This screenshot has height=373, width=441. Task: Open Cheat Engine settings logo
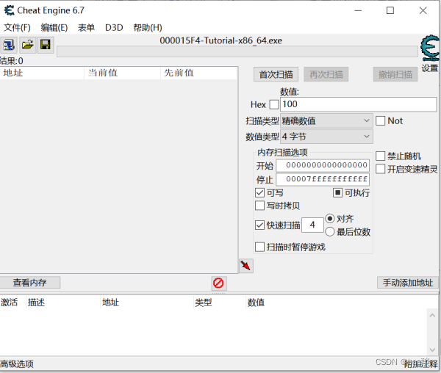pyautogui.click(x=430, y=48)
